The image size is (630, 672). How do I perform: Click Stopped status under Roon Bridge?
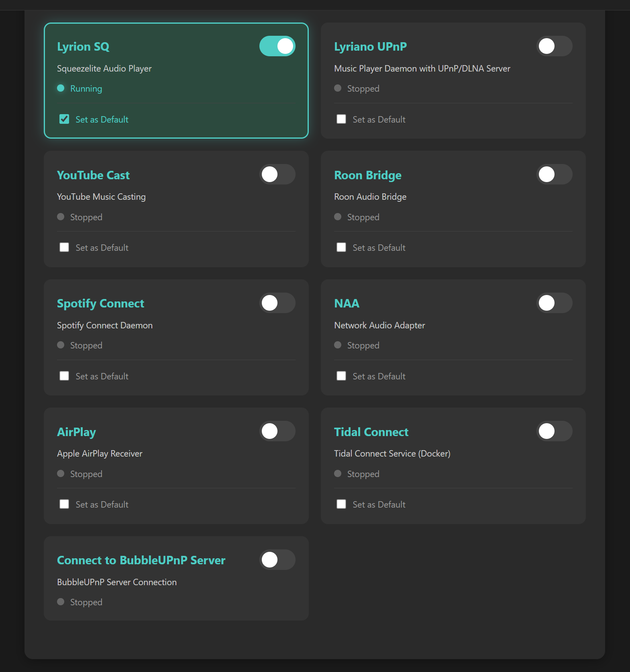point(363,217)
